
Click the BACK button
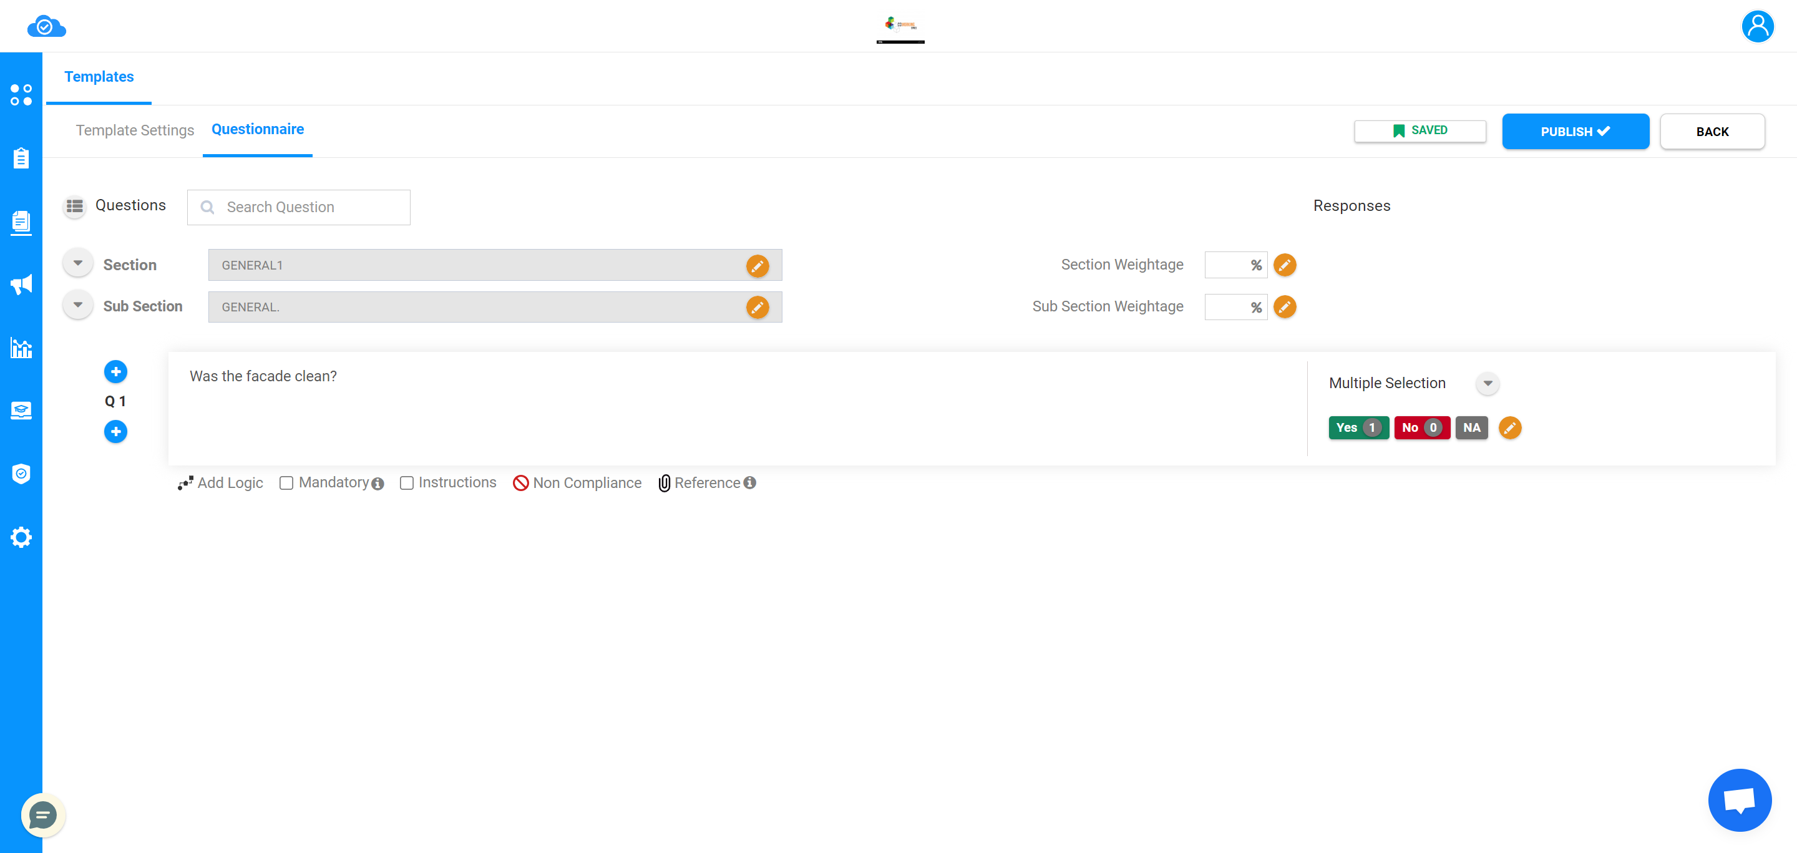1712,130
